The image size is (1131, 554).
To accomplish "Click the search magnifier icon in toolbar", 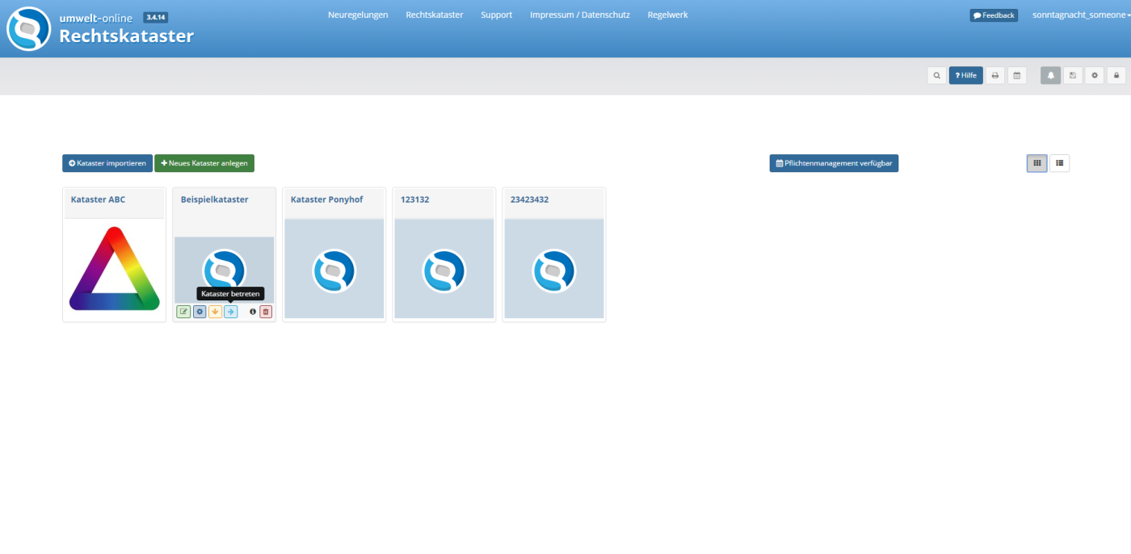I will click(x=936, y=75).
